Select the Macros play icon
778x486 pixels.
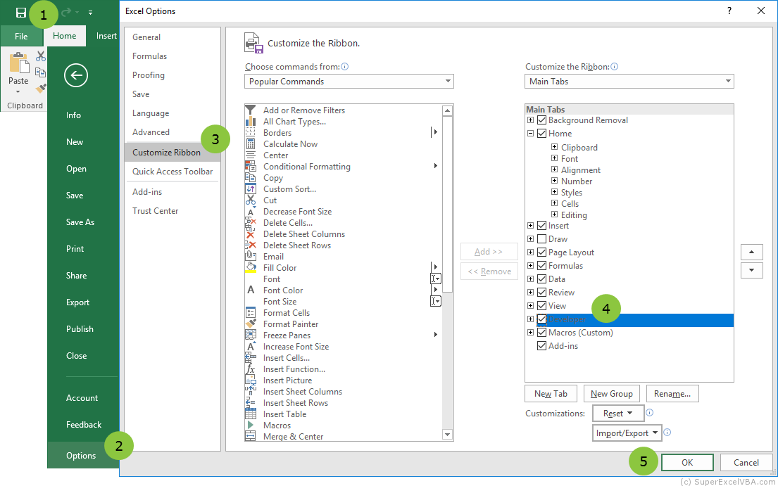pyautogui.click(x=251, y=425)
